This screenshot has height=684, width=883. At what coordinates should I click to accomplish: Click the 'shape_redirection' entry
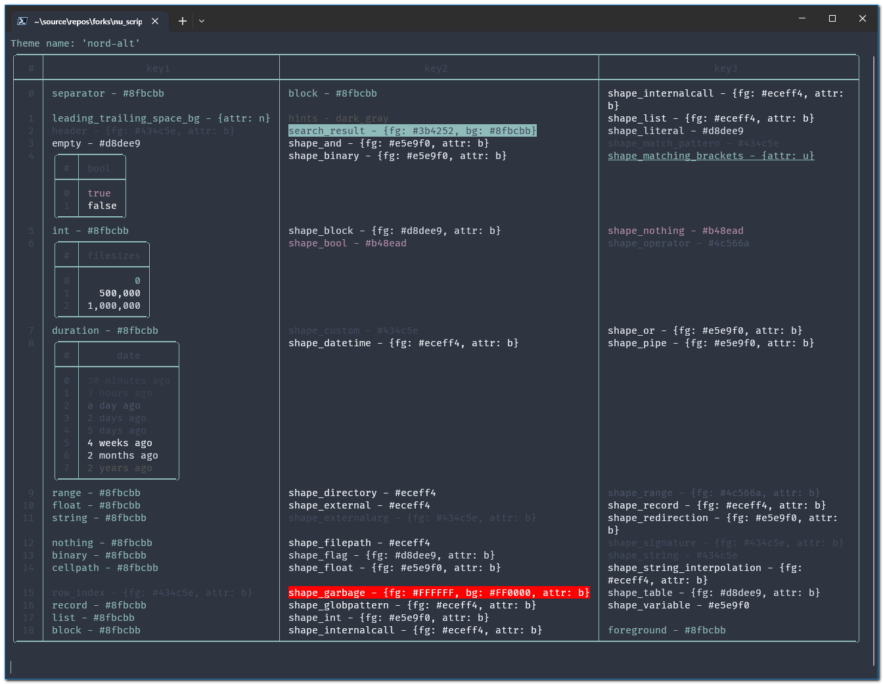[723, 524]
